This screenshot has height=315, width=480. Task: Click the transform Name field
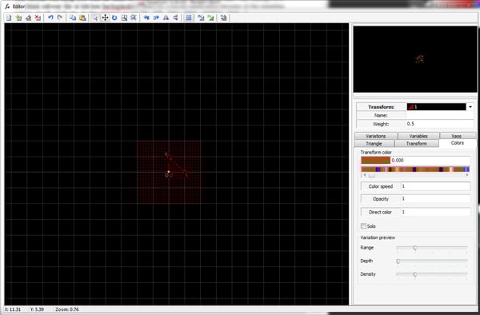click(x=440, y=115)
